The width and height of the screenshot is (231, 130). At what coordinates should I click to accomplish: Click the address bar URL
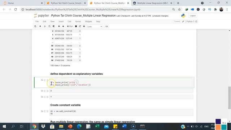click(x=83, y=9)
